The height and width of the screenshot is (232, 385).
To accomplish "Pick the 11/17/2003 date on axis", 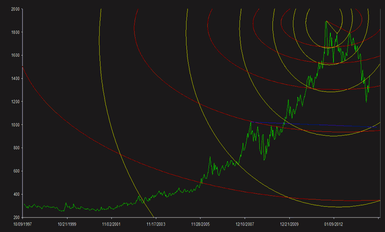I will coord(156,224).
